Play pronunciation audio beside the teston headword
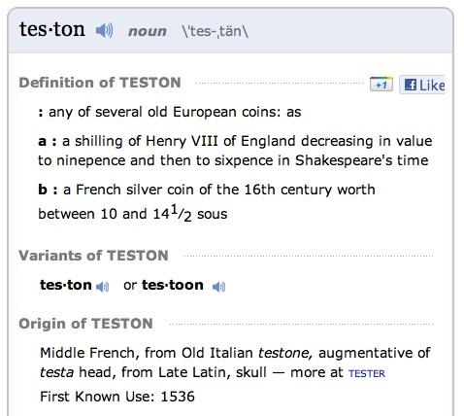The width and height of the screenshot is (464, 416). pos(105,31)
